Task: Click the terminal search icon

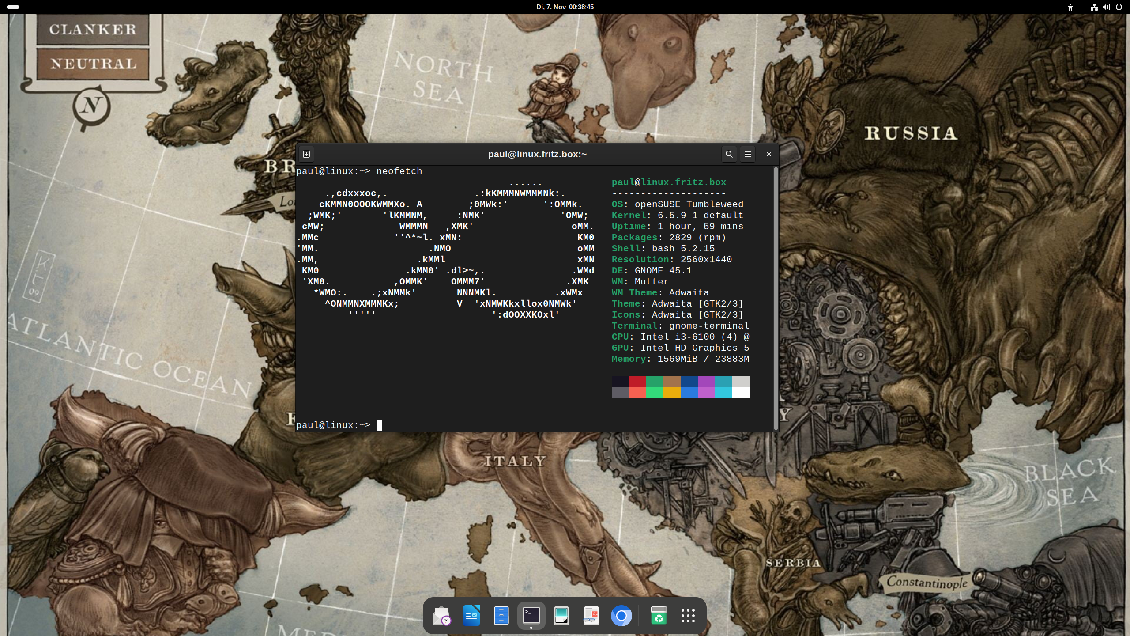Action: pos(729,154)
